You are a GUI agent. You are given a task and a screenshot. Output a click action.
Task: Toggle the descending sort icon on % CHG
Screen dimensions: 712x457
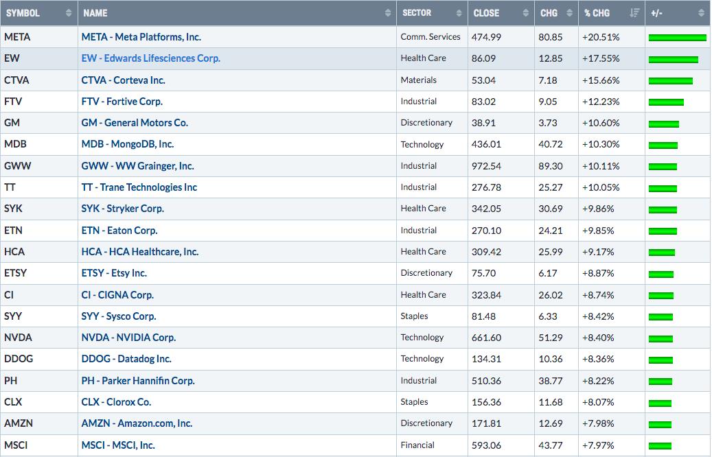tap(634, 13)
